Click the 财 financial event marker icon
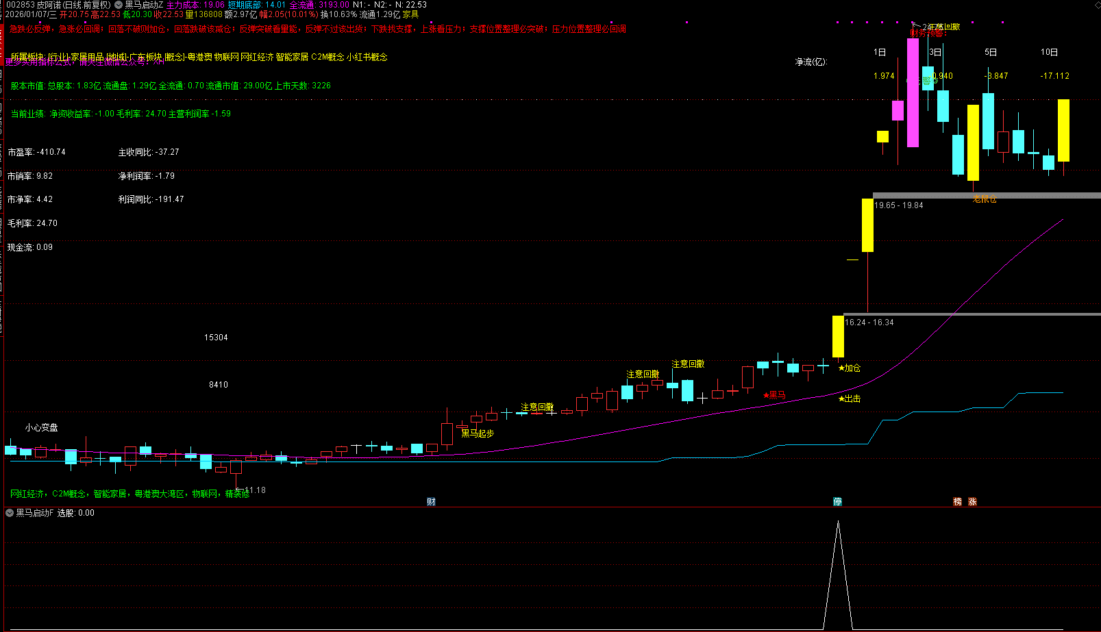1101x632 pixels. coord(431,502)
